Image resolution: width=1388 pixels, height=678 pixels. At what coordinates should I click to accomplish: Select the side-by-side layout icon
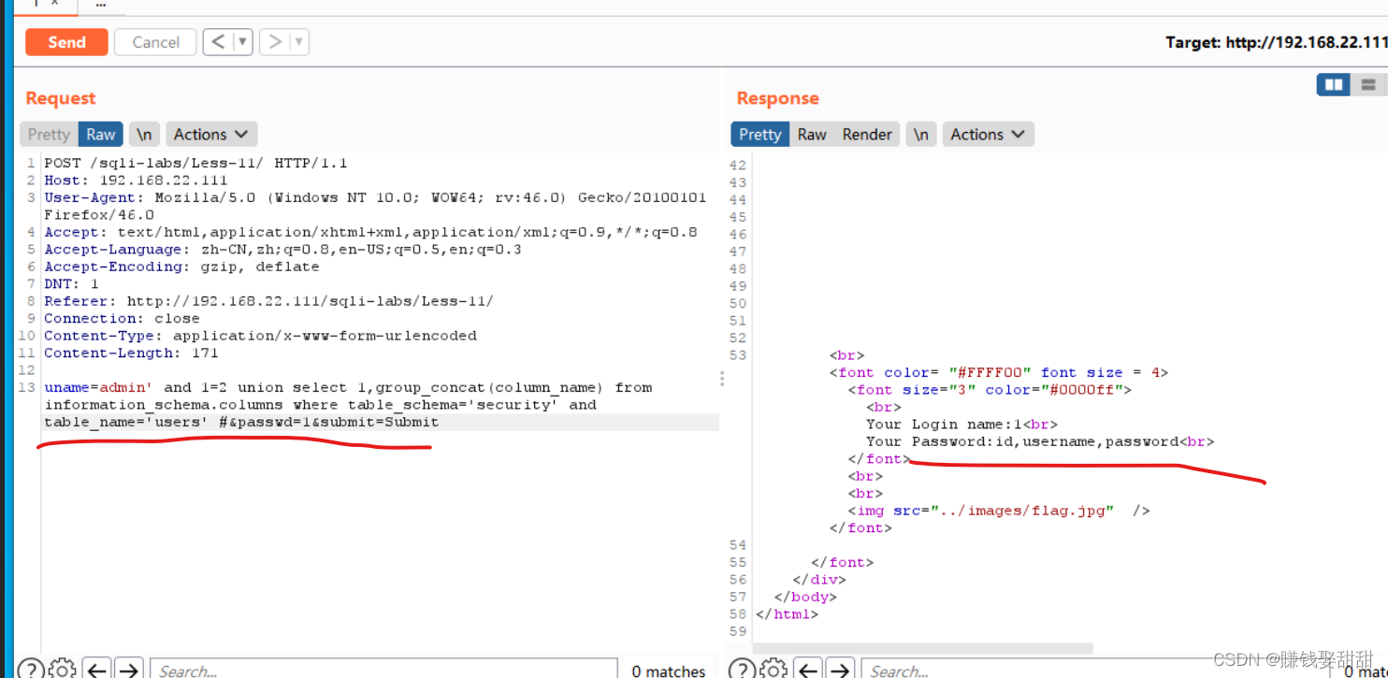[x=1334, y=85]
